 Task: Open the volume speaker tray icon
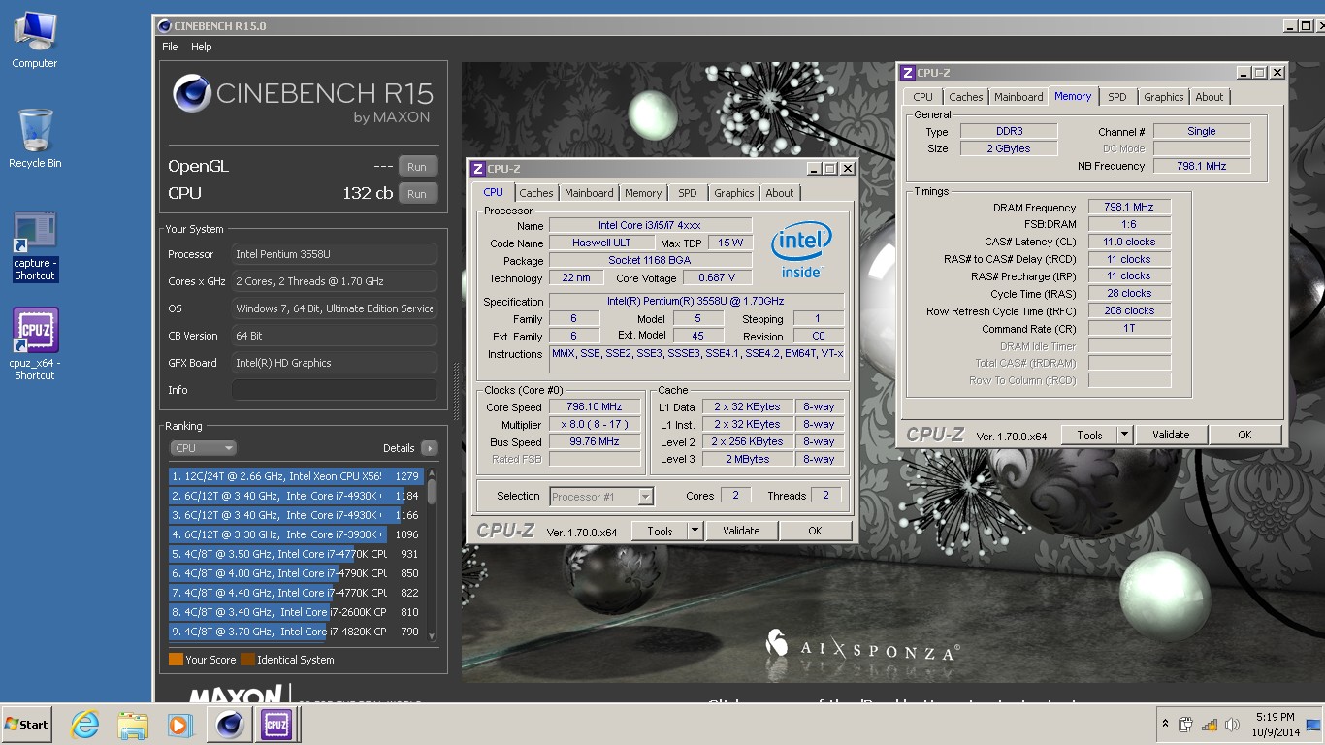pyautogui.click(x=1232, y=725)
